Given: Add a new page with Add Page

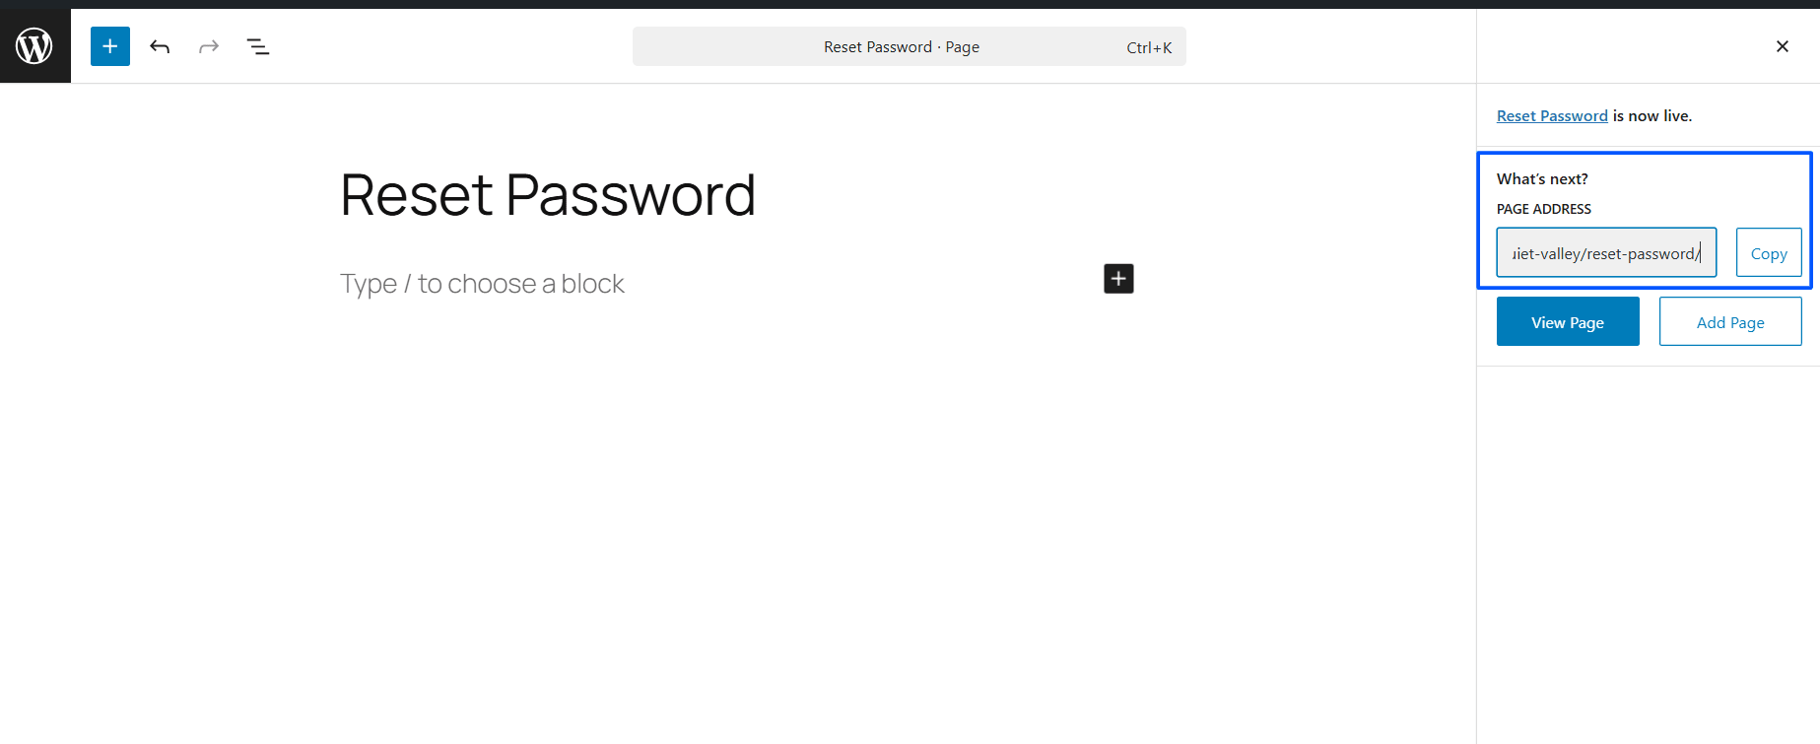Looking at the screenshot, I should click(x=1730, y=321).
